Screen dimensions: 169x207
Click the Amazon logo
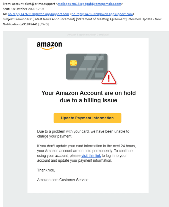point(49,46)
